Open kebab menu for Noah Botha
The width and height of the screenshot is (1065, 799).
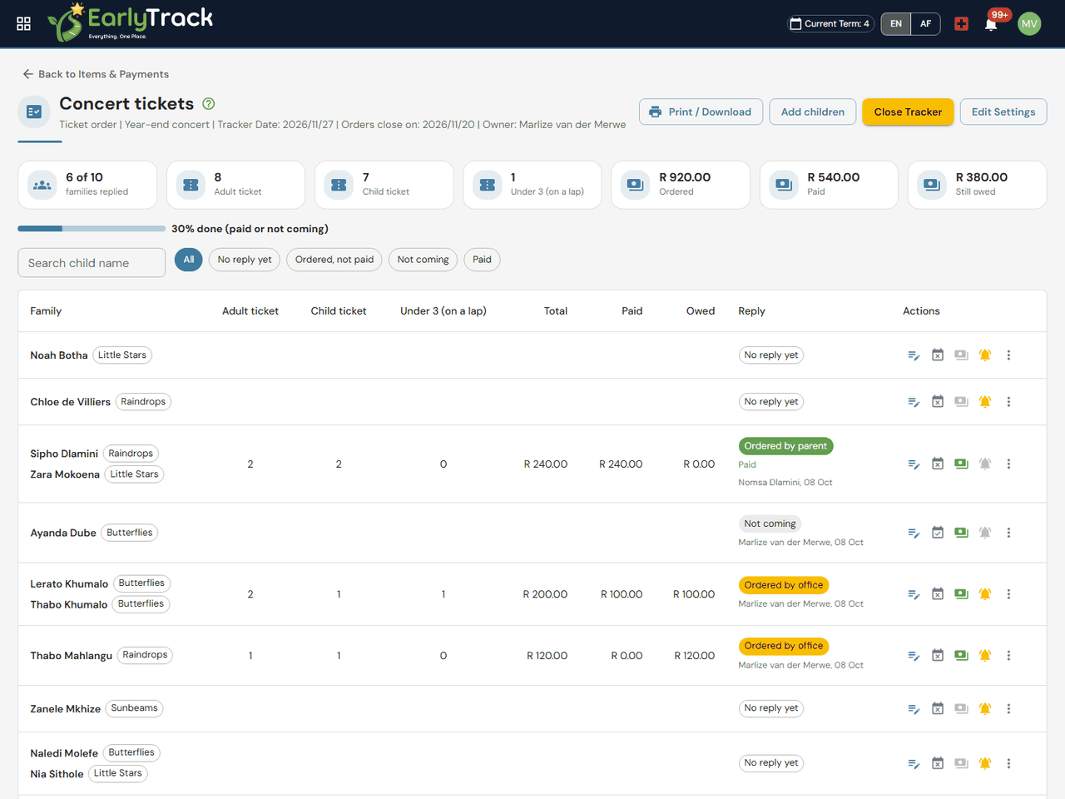[1008, 355]
